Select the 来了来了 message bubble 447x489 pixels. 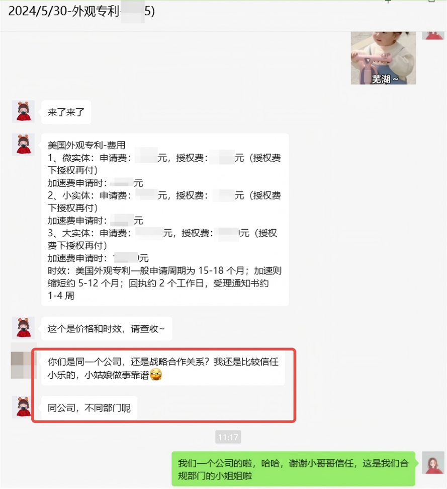click(x=66, y=112)
